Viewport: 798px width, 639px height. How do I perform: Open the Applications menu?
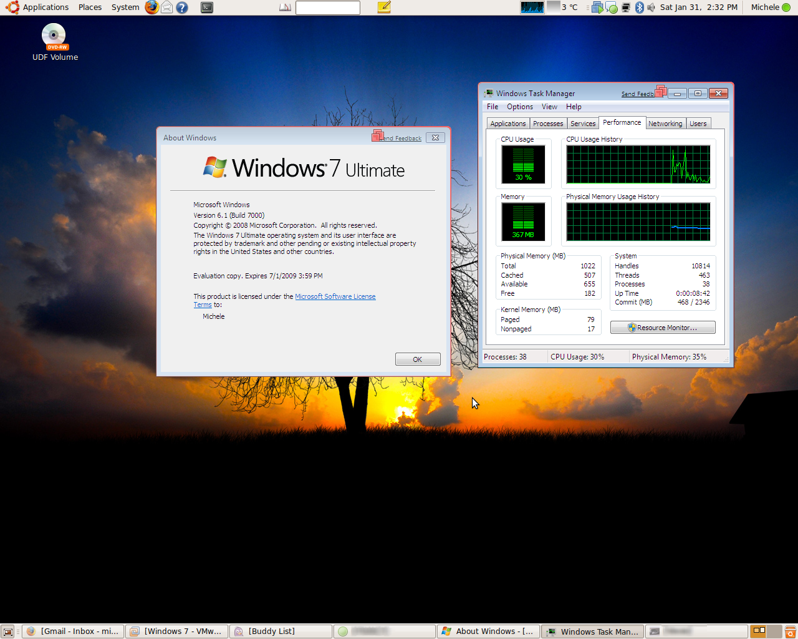(46, 7)
